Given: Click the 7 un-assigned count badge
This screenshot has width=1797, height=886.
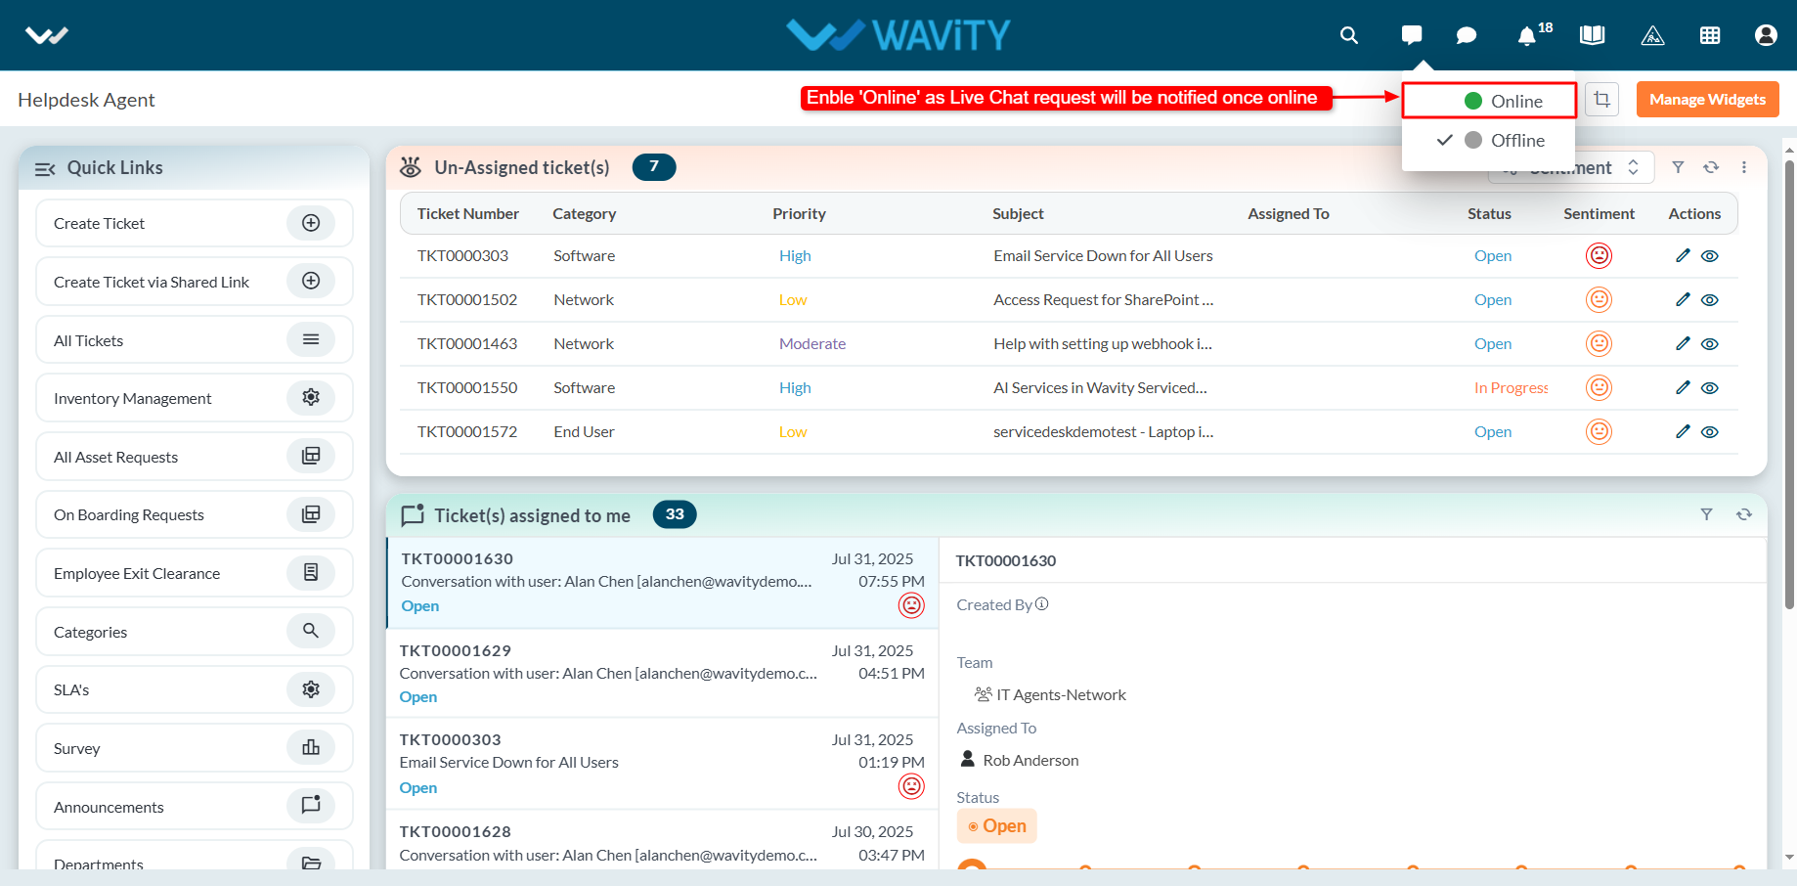Looking at the screenshot, I should tap(654, 167).
